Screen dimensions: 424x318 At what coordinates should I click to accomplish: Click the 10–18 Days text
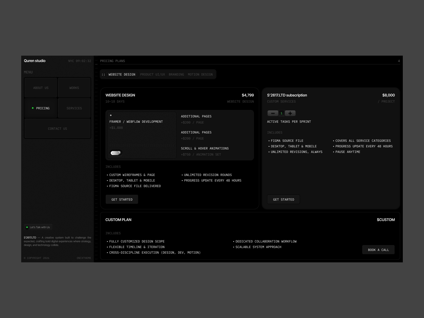(x=115, y=101)
